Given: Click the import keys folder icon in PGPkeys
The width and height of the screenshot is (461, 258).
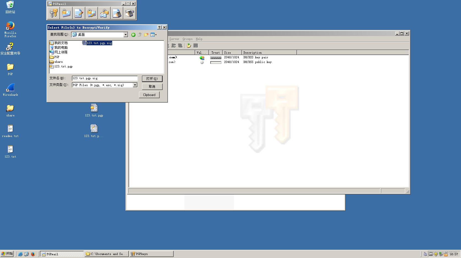Looking at the screenshot, I should pos(189,46).
